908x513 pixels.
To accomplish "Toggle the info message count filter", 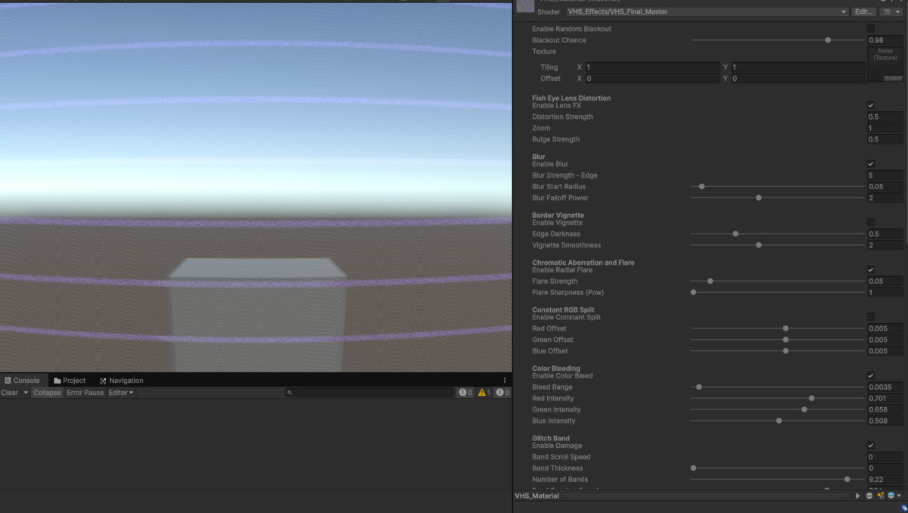I will 465,393.
